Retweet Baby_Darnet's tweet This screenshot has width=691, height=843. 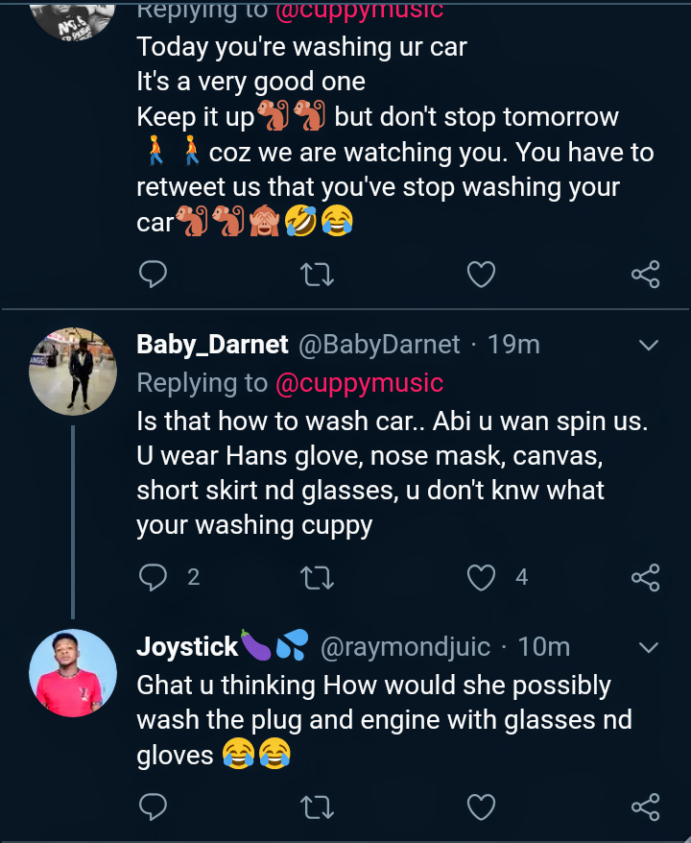point(318,577)
